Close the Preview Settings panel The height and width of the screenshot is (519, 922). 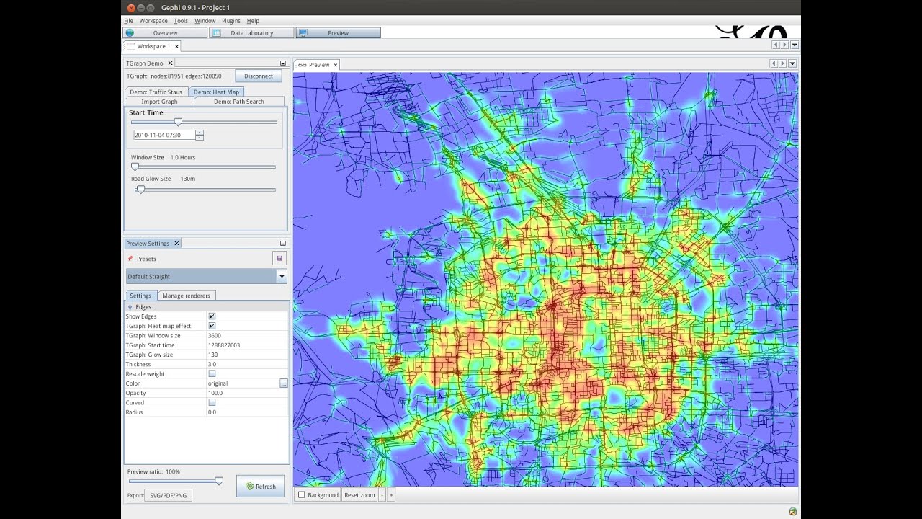point(176,244)
